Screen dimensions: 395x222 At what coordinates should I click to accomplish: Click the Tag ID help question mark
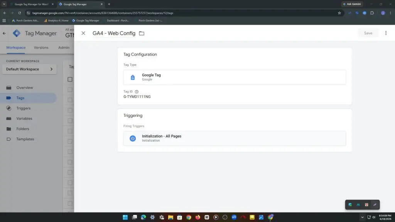[137, 92]
